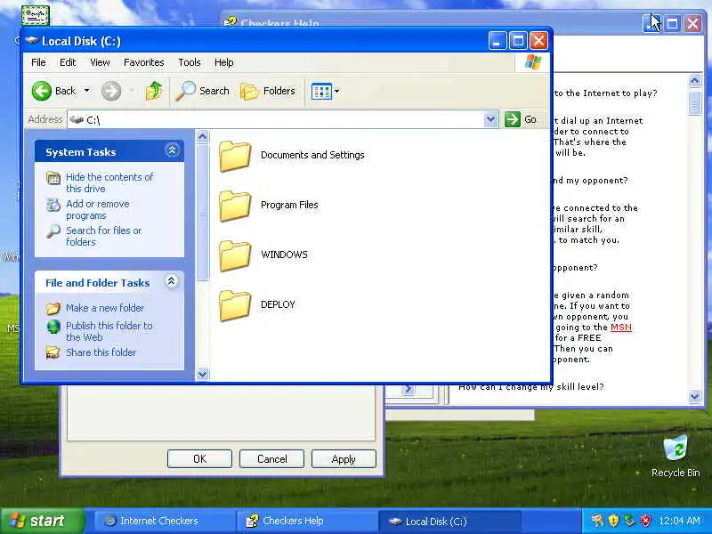Click the Add or remove programs icon
712x534 pixels.
[x=53, y=205]
